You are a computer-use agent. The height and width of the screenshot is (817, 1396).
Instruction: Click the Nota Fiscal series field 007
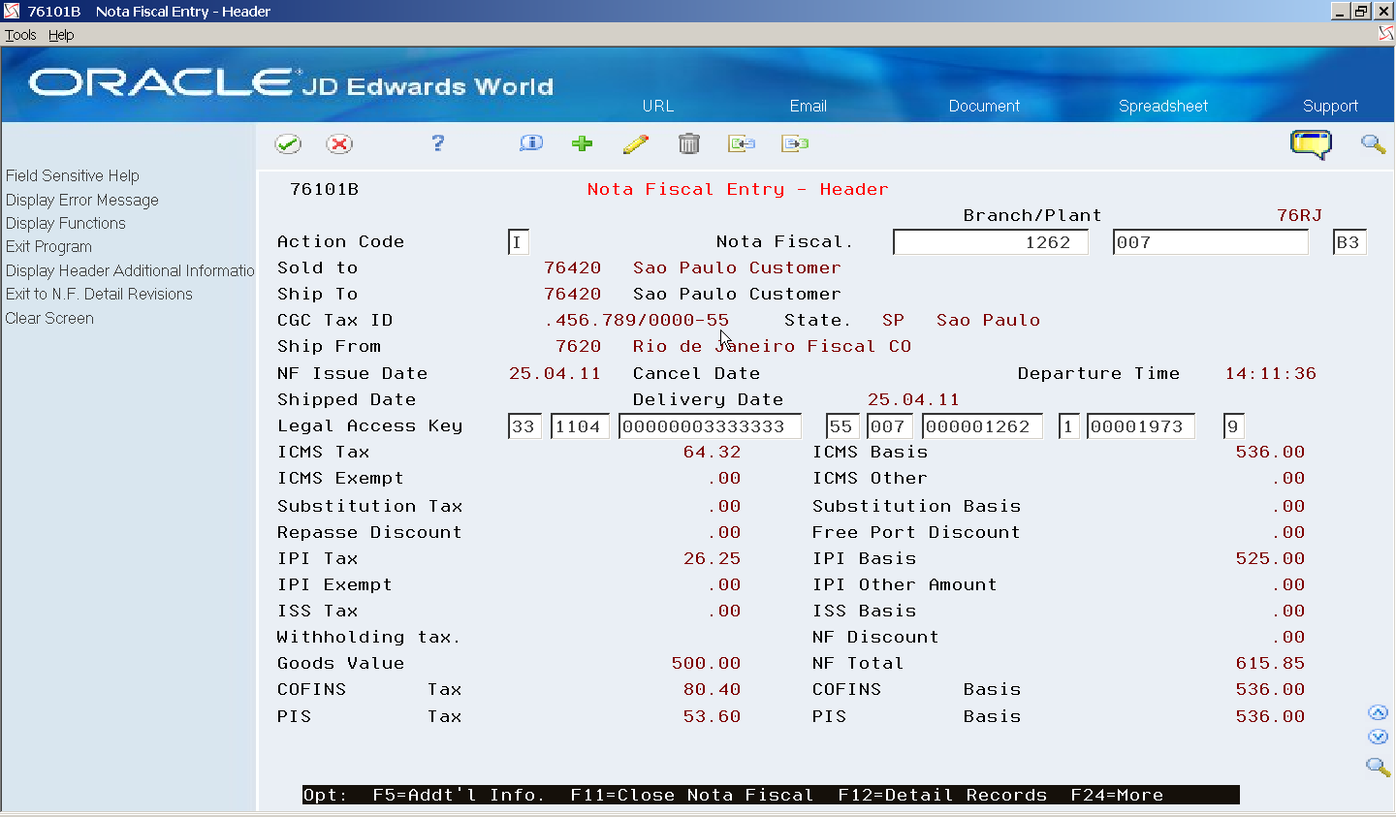tap(1211, 242)
